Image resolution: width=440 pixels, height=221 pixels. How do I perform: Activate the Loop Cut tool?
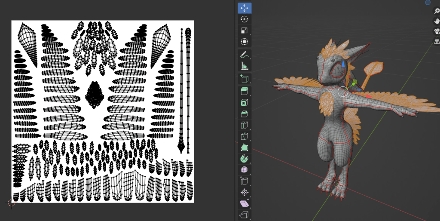click(x=244, y=125)
